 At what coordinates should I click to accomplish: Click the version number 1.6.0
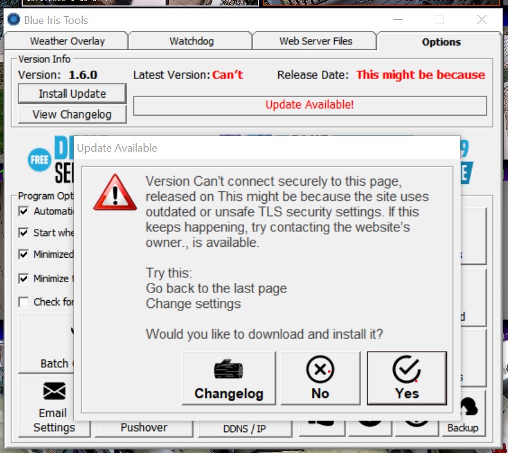pos(83,75)
